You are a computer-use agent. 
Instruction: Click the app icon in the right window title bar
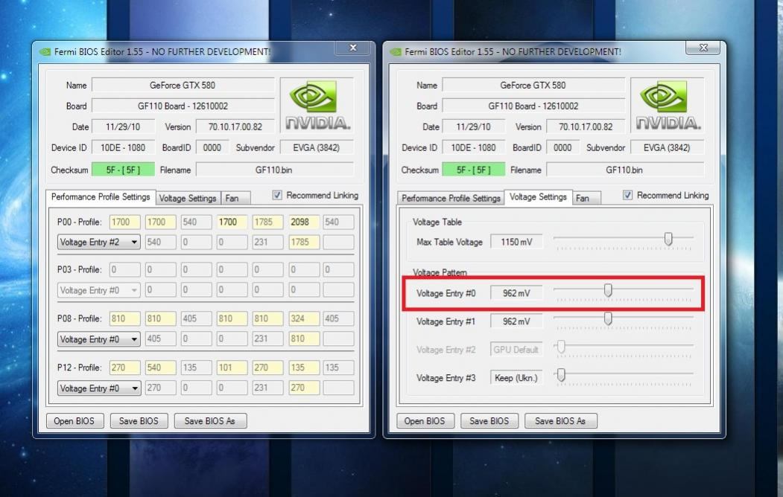pyautogui.click(x=396, y=52)
